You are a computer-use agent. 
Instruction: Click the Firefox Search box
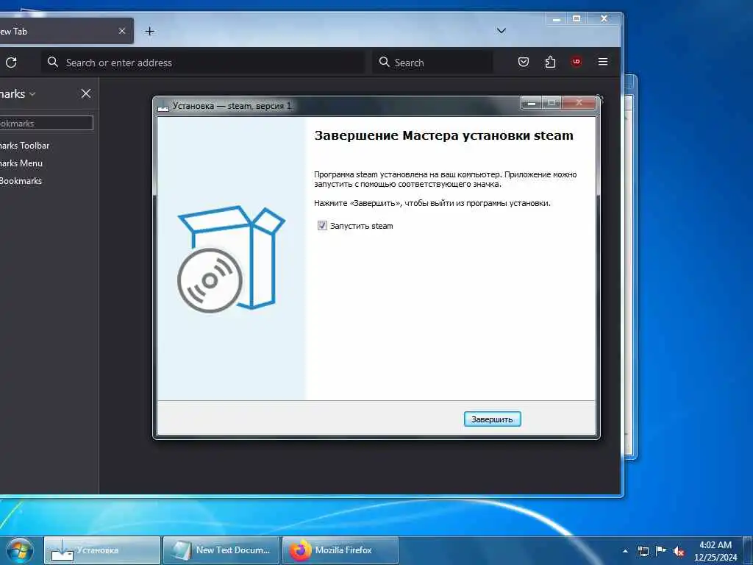coord(432,63)
